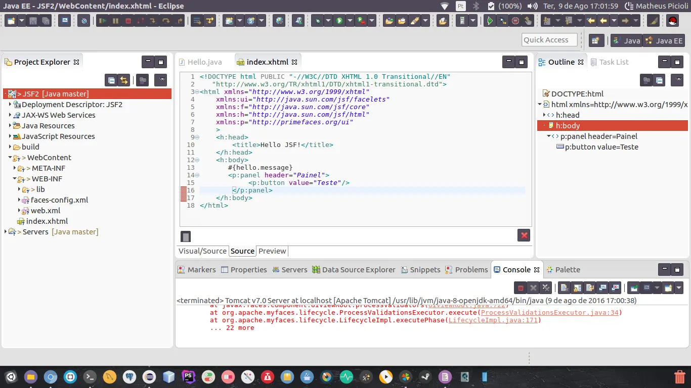Toggle Link with Editor in Project Explorer
691x388 pixels.
124,80
